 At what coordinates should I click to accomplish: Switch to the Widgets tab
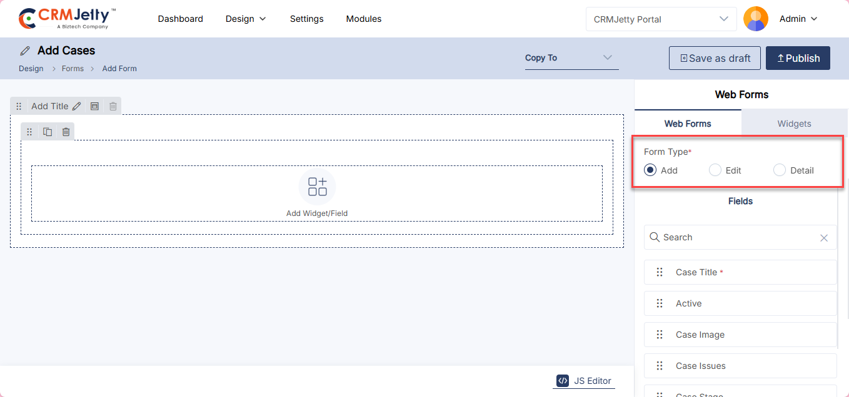pos(794,124)
